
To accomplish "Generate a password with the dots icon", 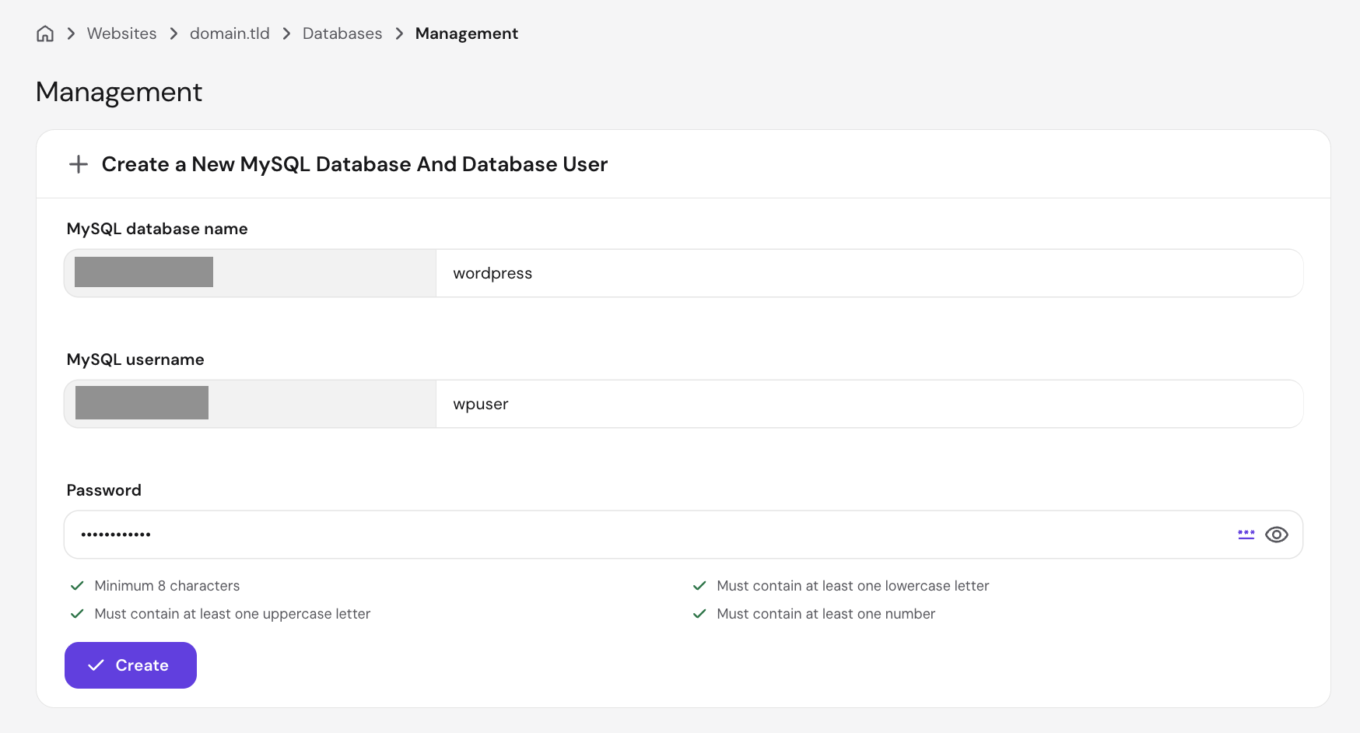I will [1246, 535].
